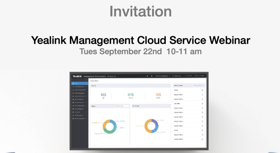Click the Call failed alarm row
The height and width of the screenshot is (153, 280).
pyautogui.click(x=188, y=104)
